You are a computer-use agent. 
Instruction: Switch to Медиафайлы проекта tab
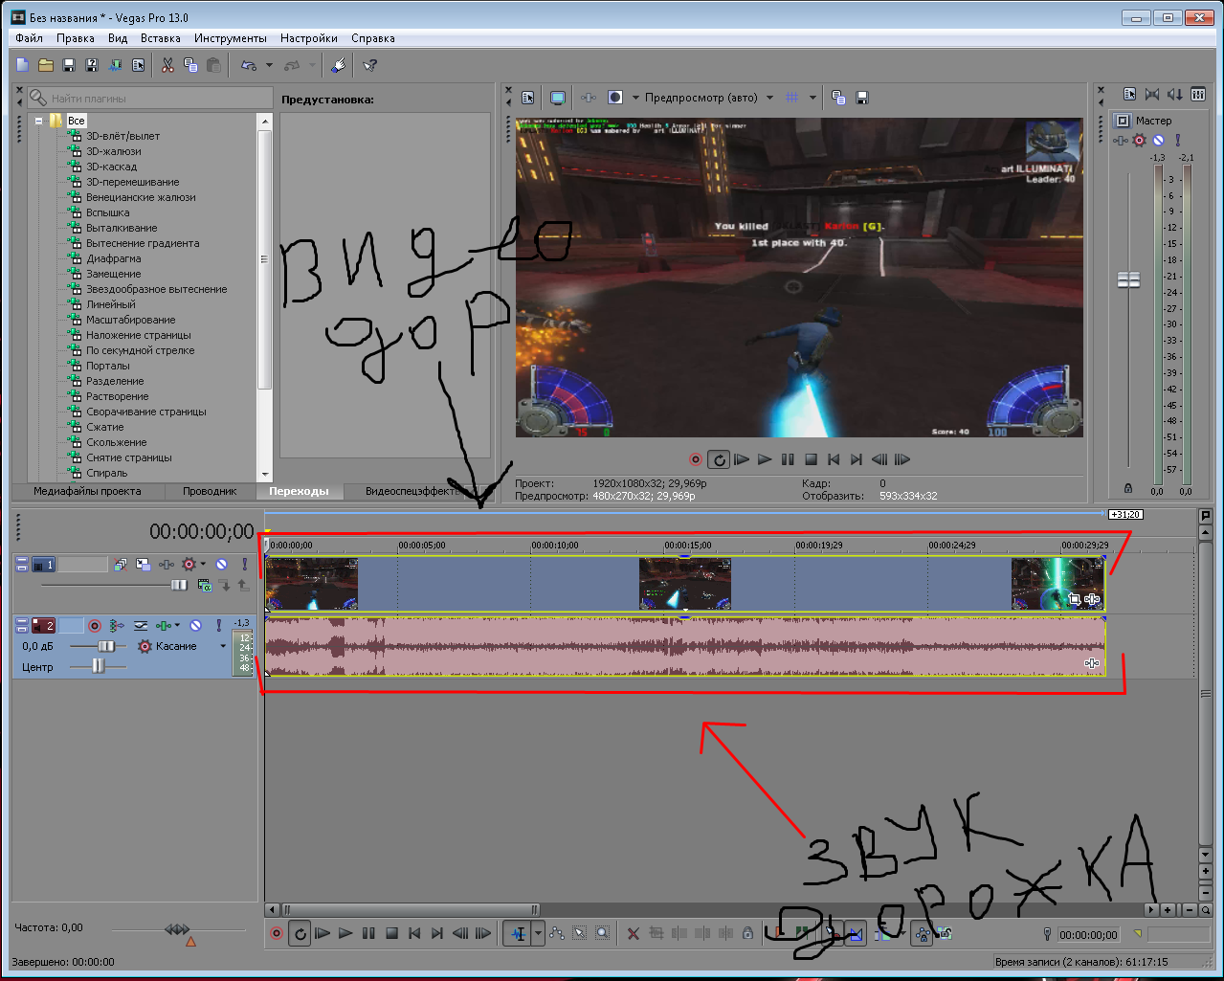tap(87, 491)
